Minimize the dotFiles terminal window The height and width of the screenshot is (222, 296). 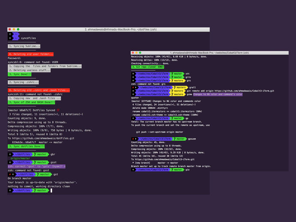coord(14,29)
